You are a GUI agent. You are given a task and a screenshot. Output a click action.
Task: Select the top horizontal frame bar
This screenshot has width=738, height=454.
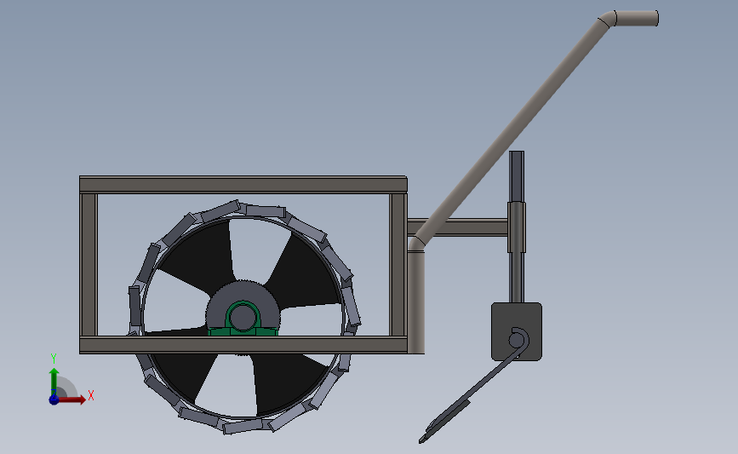[x=243, y=185]
